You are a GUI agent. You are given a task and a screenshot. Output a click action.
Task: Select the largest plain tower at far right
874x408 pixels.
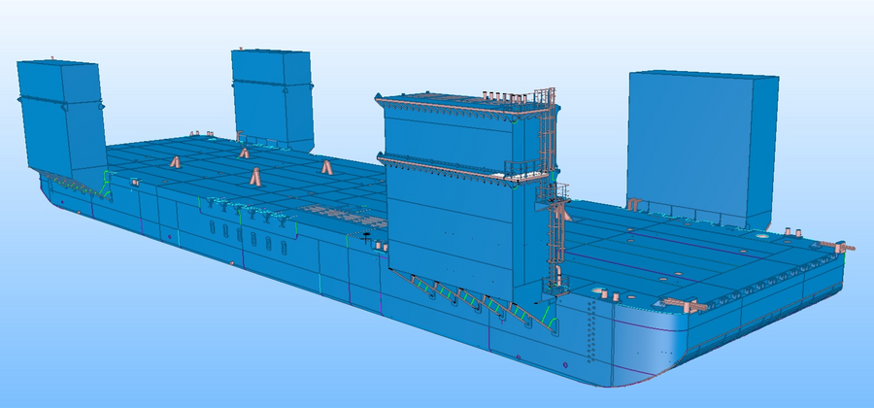click(703, 148)
